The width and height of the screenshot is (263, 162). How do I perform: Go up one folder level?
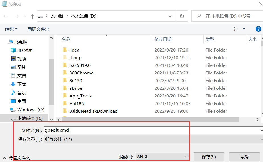pos(32,16)
